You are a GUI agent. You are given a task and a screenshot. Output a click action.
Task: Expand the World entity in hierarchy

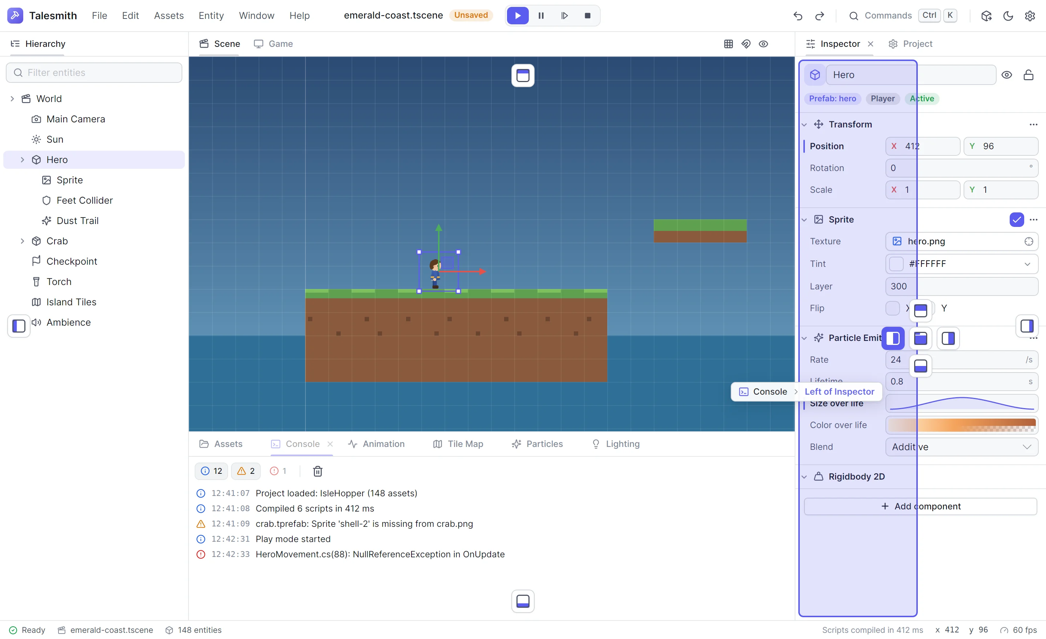(x=12, y=98)
